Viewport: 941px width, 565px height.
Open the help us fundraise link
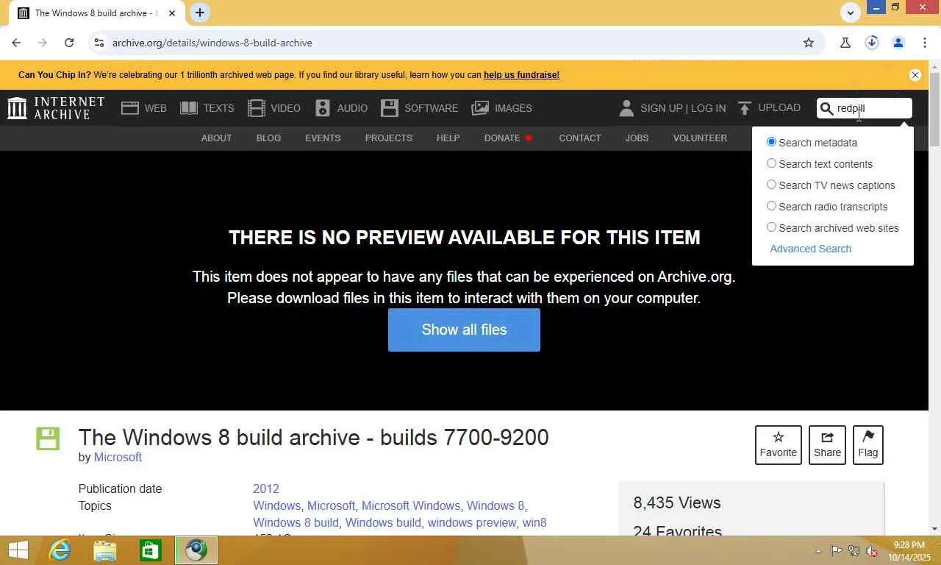click(521, 75)
